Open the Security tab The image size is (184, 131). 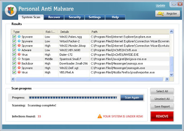74,17
